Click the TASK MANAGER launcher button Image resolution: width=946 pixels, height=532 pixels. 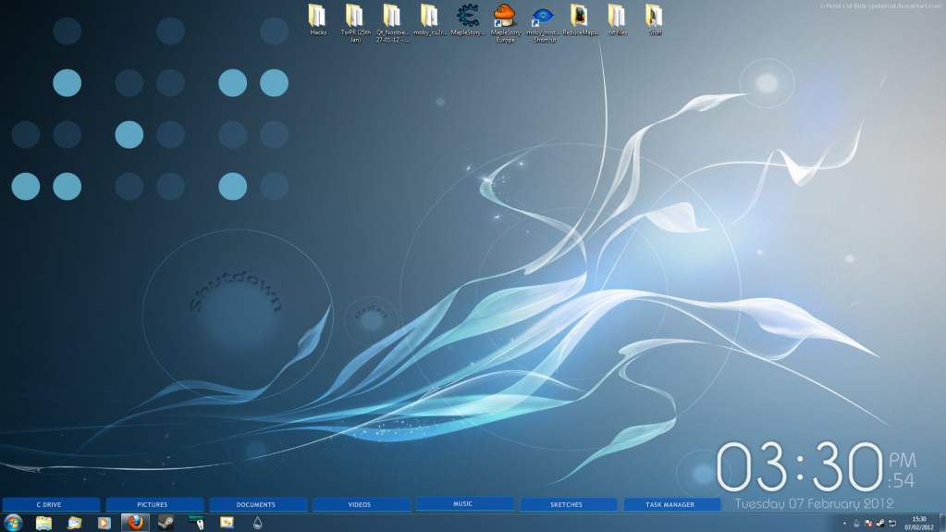coord(671,504)
